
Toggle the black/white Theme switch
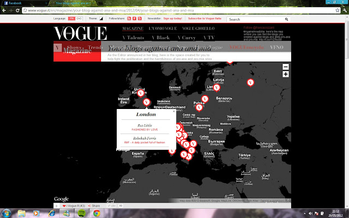[x=101, y=19]
